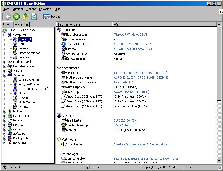Click the Refresh toolbar icon
The image size is (223, 171).
[x=34, y=17]
